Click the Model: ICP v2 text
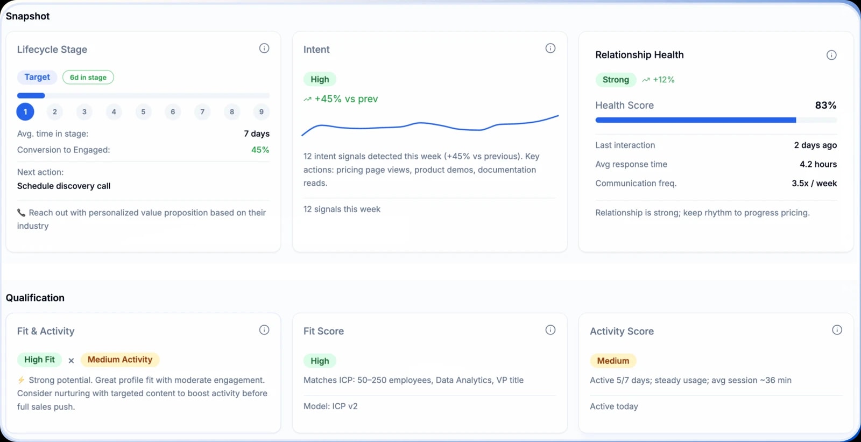 [330, 406]
